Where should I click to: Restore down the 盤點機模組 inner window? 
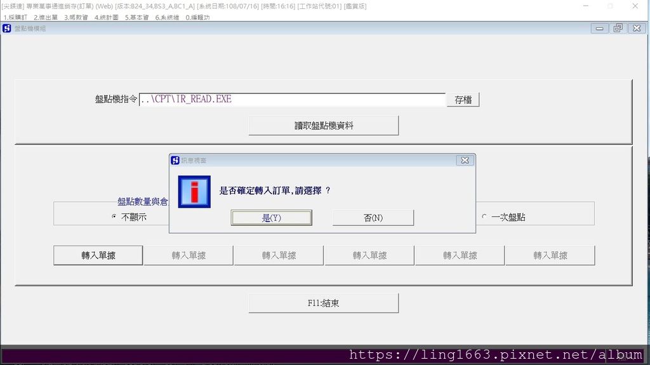618,28
